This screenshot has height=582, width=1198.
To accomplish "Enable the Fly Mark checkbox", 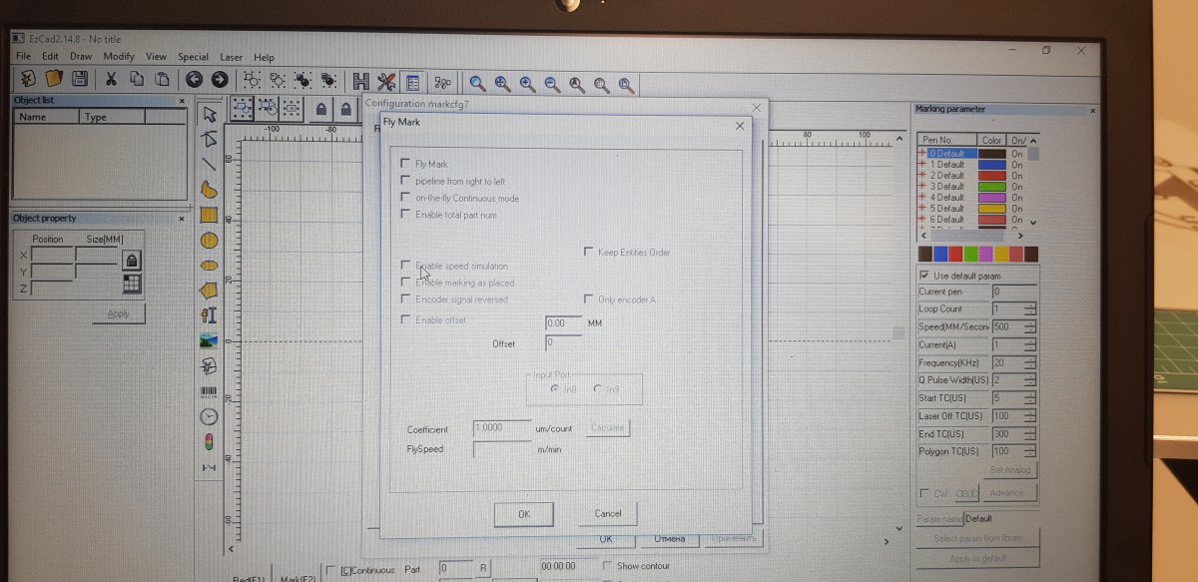I will pos(404,164).
